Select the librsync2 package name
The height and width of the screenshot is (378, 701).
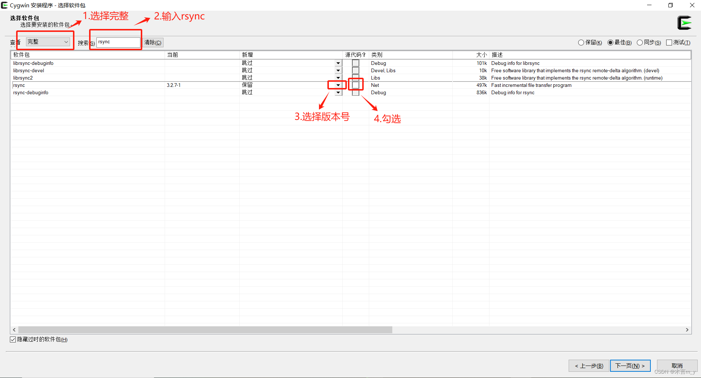(23, 78)
